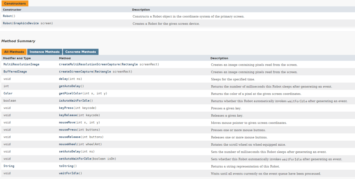The width and height of the screenshot is (355, 179).
Task: Click the keyPress method link
Action: [66, 108]
